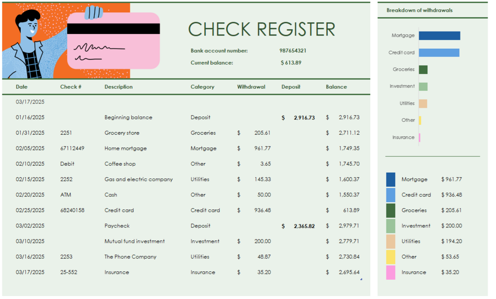
Task: Select the Mortgage bar in the chart
Action: pyautogui.click(x=439, y=35)
